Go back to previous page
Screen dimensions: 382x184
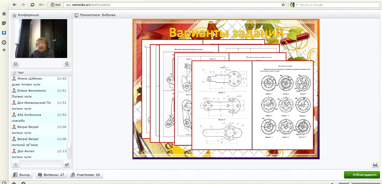pos(15,5)
